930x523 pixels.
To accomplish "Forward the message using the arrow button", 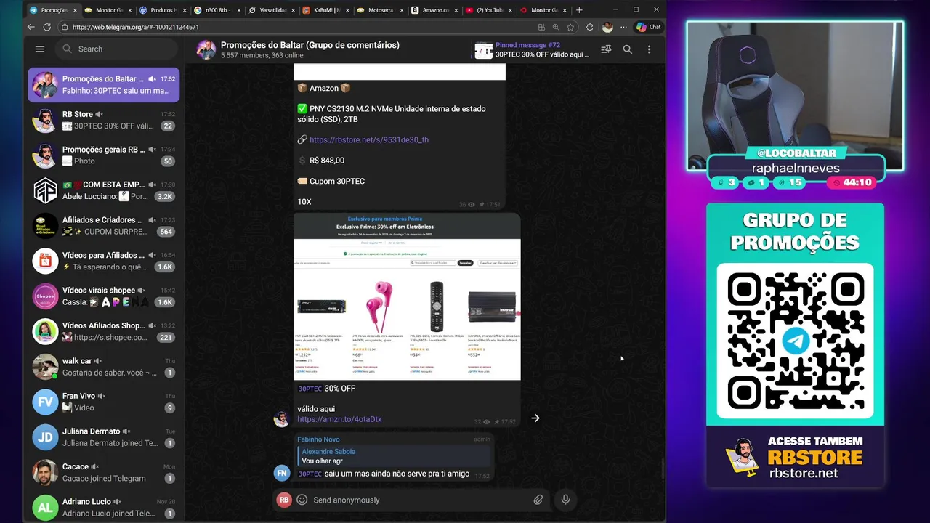I will [535, 418].
